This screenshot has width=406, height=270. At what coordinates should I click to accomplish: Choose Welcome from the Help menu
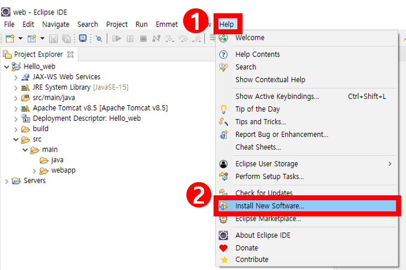point(307,38)
